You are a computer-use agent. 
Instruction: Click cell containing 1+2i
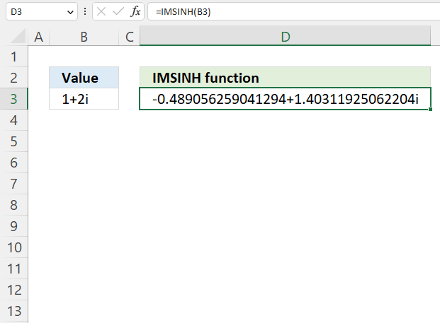[84, 99]
